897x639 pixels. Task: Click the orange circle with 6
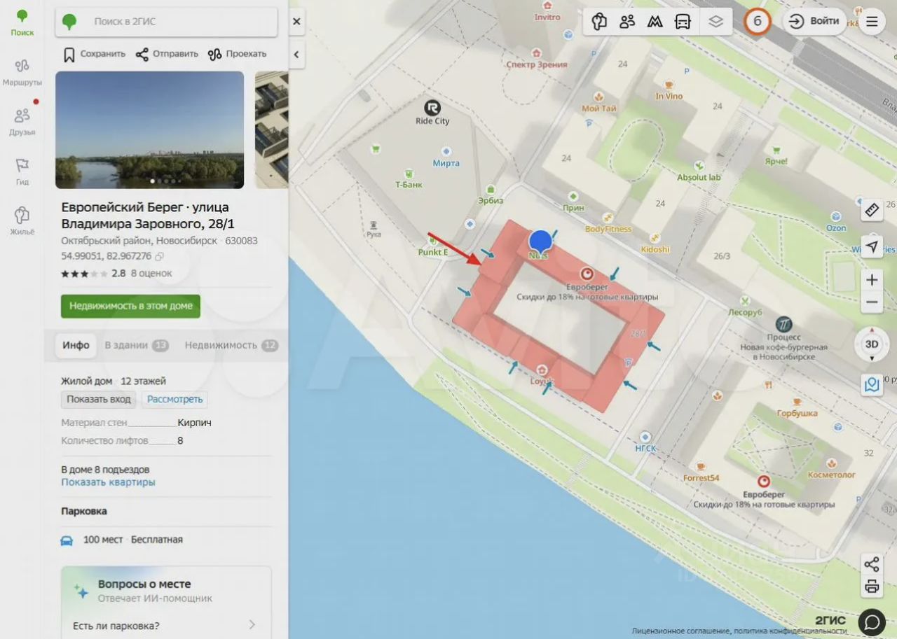tap(757, 22)
